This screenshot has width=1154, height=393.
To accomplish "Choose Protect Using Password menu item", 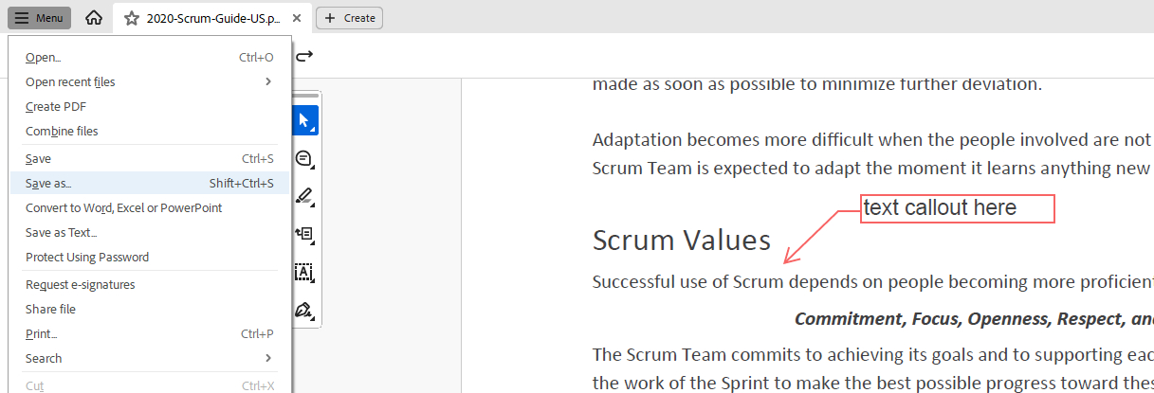I will tap(87, 257).
